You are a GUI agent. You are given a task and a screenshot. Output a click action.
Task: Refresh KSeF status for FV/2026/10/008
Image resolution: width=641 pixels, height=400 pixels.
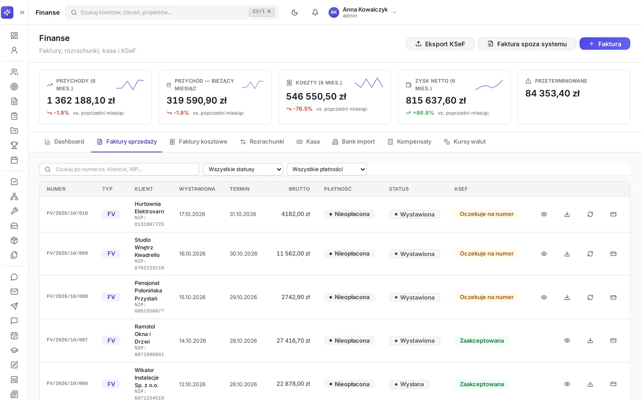[590, 298]
